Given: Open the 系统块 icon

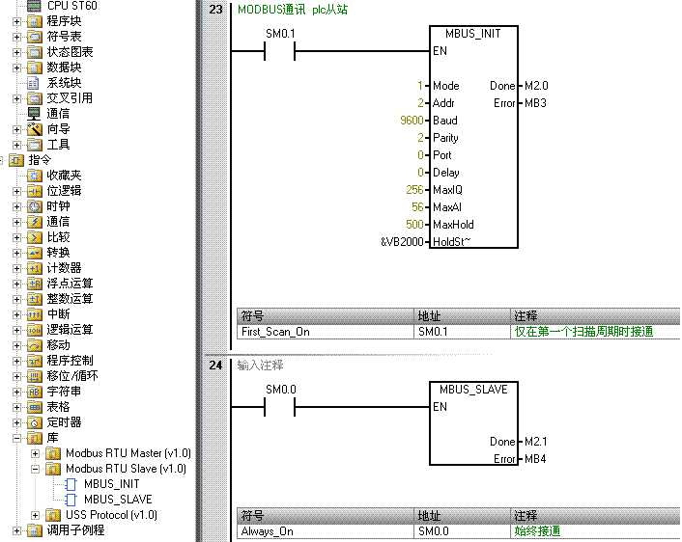Looking at the screenshot, I should (33, 83).
